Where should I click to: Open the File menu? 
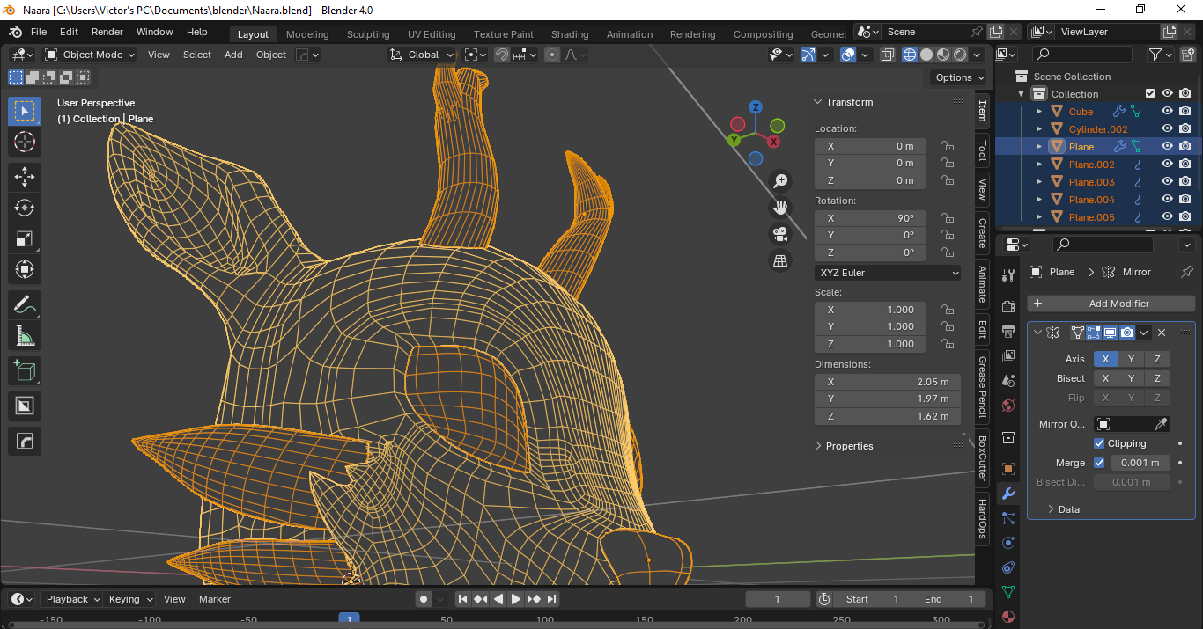click(x=39, y=32)
